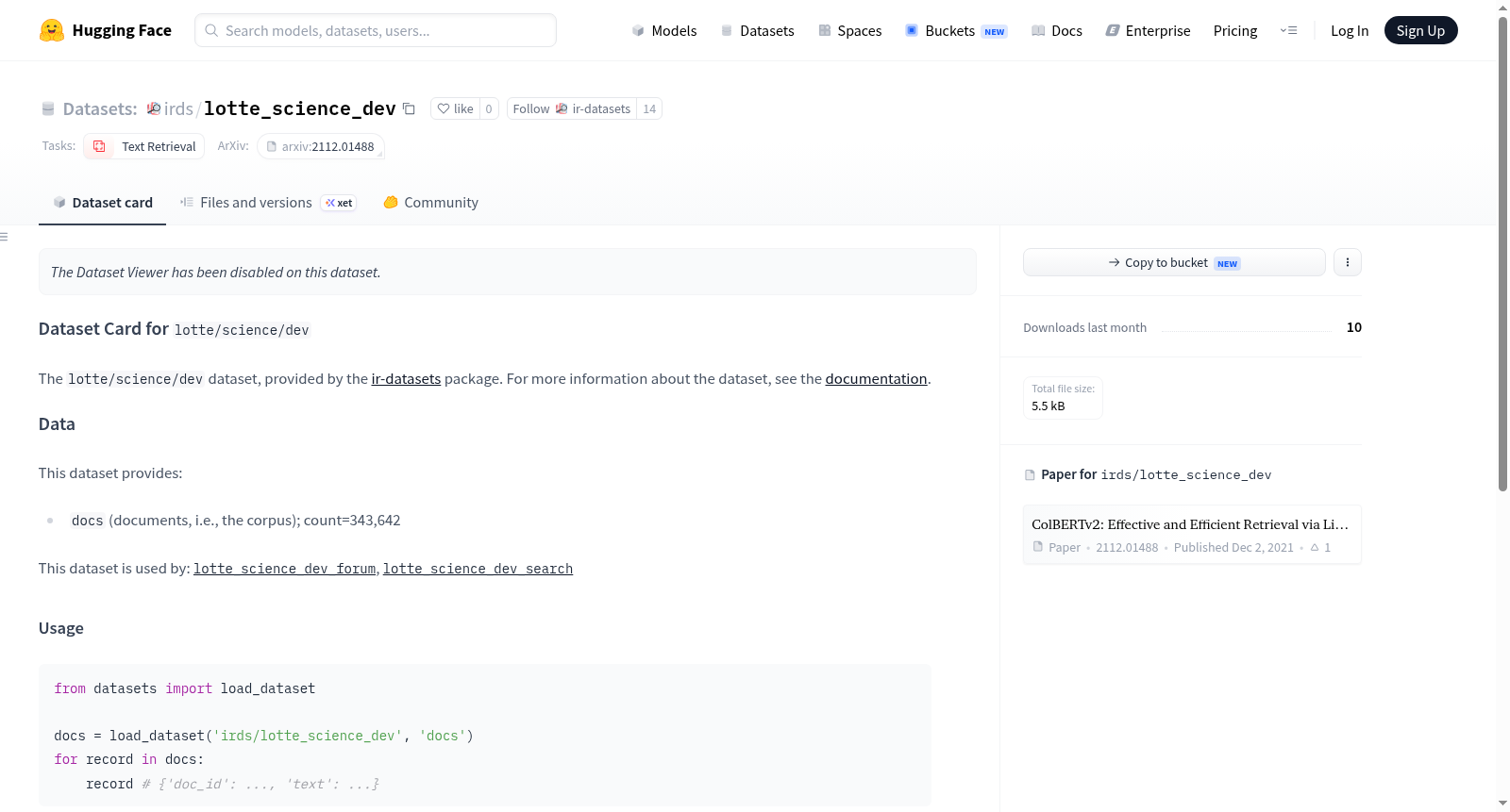The width and height of the screenshot is (1510, 812).
Task: Click the Text Retrieval red icon
Action: pos(99,146)
